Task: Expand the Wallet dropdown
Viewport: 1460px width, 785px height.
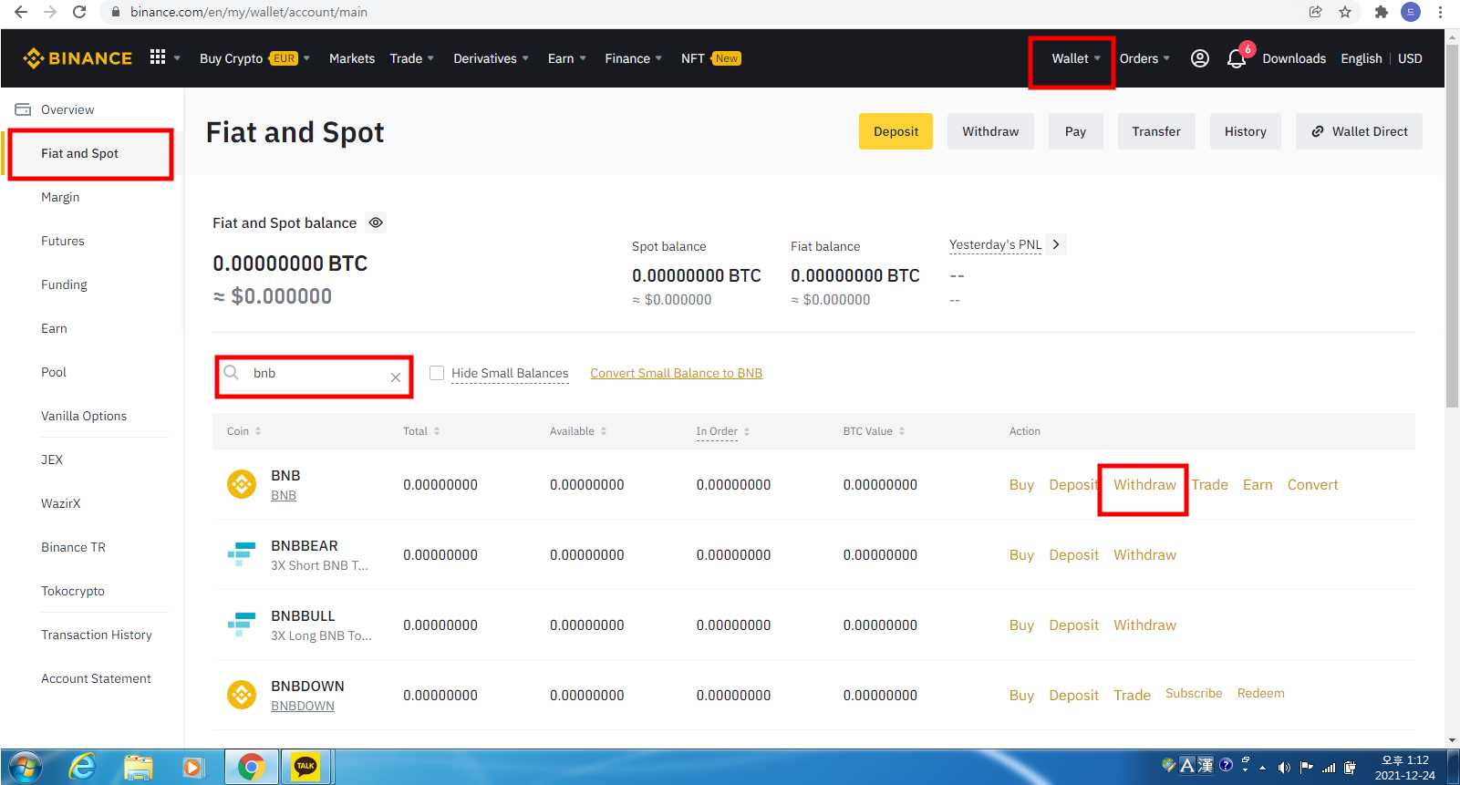Action: (x=1076, y=58)
